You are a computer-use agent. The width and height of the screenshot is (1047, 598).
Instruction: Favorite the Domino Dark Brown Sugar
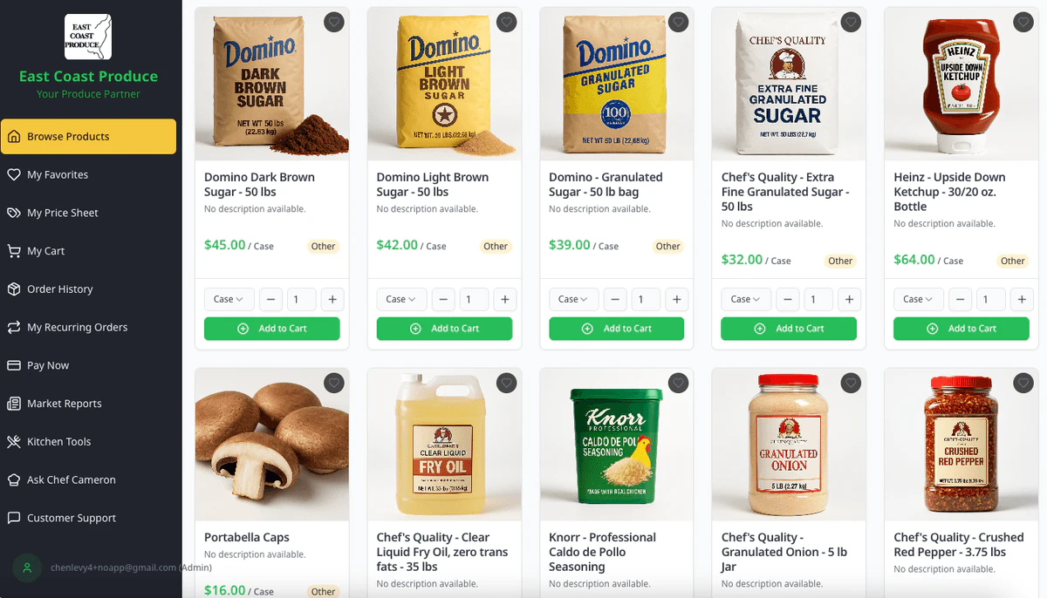coord(333,23)
